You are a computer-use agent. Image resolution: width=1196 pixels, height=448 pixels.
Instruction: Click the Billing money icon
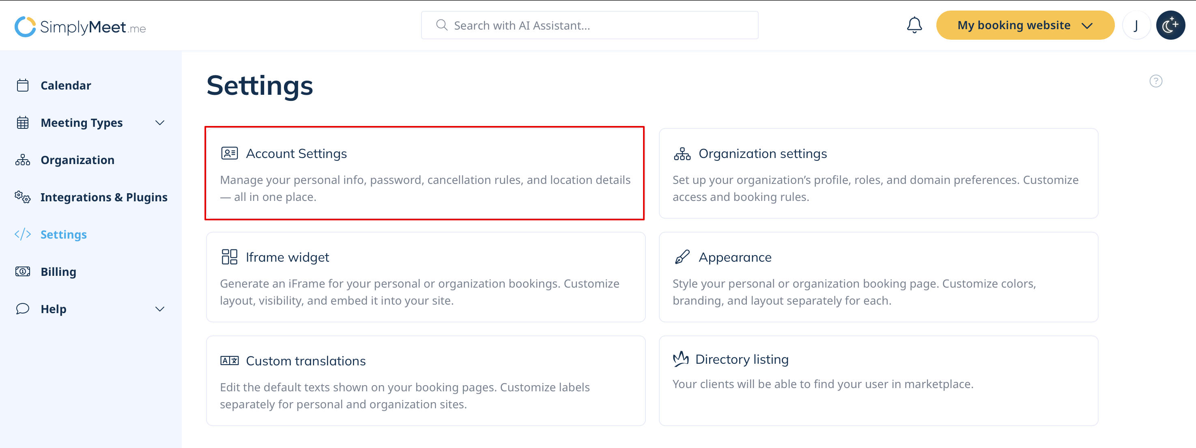[x=23, y=272]
